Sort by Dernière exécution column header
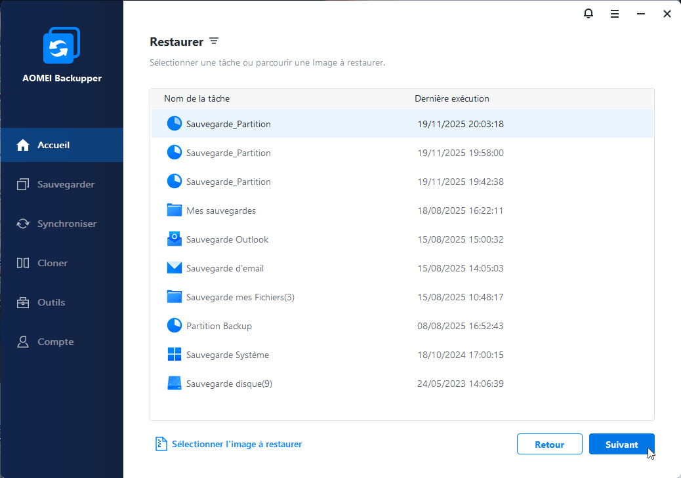681x478 pixels. (451, 99)
